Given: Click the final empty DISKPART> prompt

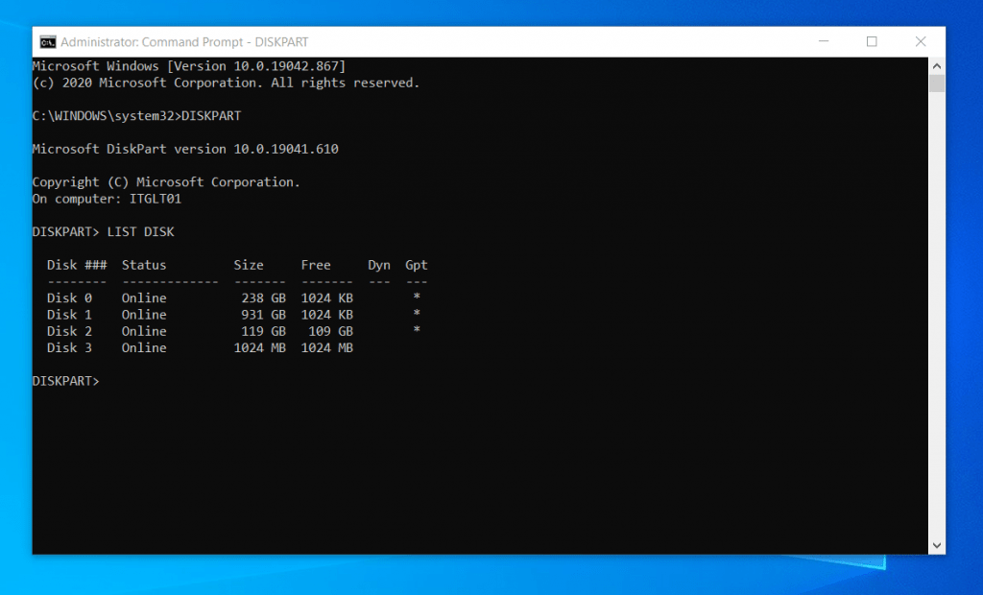Looking at the screenshot, I should (66, 381).
